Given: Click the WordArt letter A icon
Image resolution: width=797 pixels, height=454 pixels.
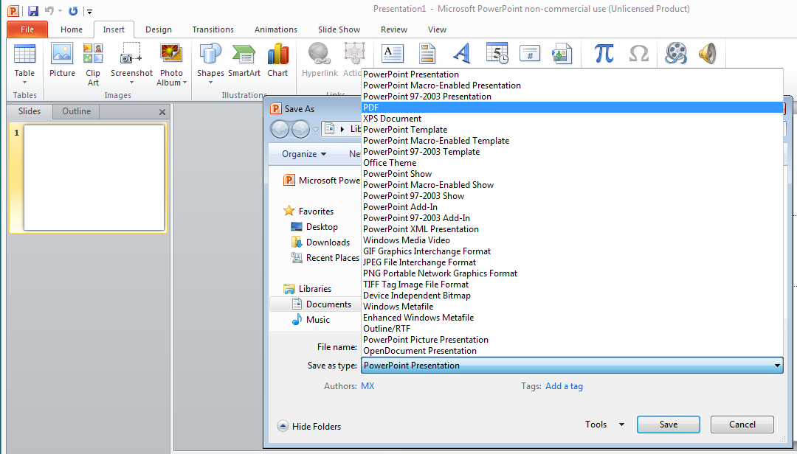Looking at the screenshot, I should [x=461, y=53].
